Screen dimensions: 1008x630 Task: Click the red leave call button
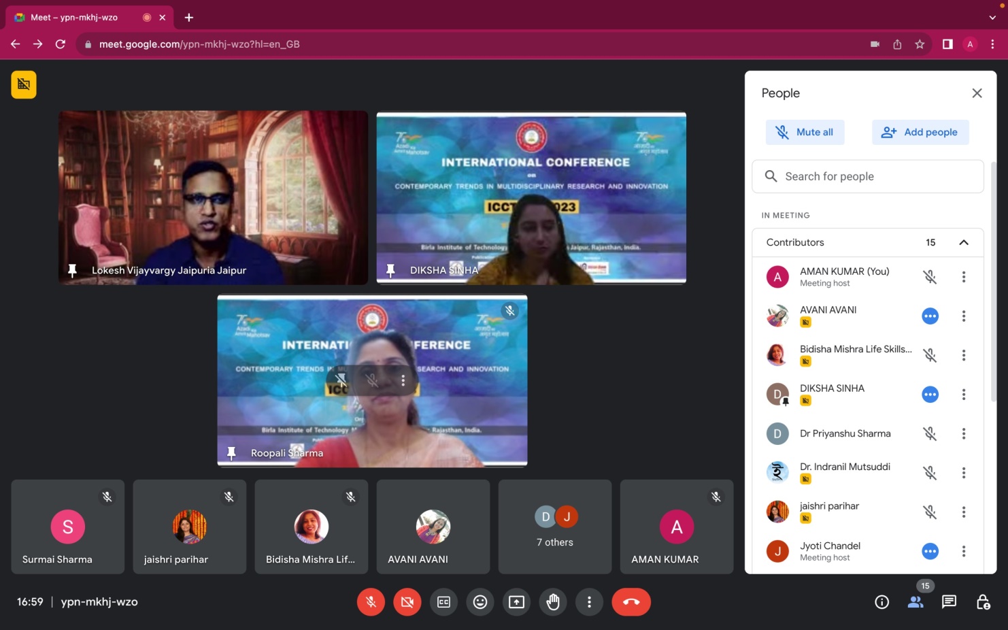click(631, 602)
